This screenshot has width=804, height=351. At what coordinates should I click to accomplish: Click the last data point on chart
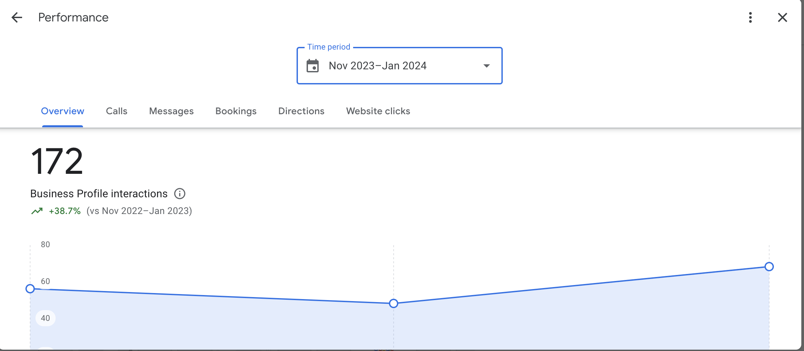click(x=769, y=267)
